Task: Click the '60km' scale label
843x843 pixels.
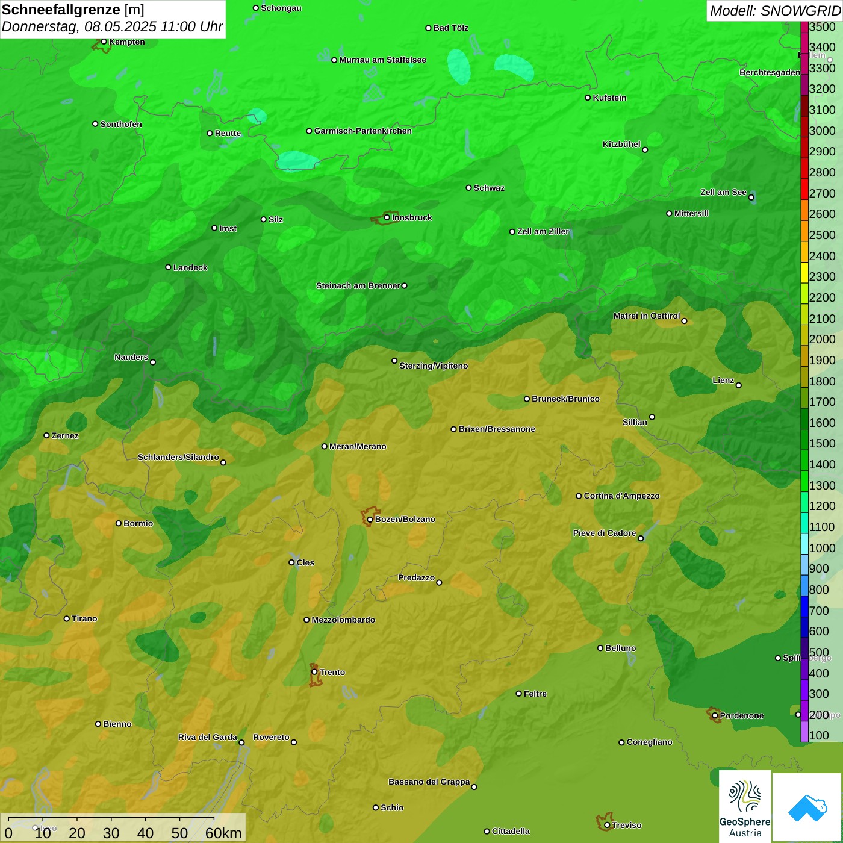Action: (223, 833)
